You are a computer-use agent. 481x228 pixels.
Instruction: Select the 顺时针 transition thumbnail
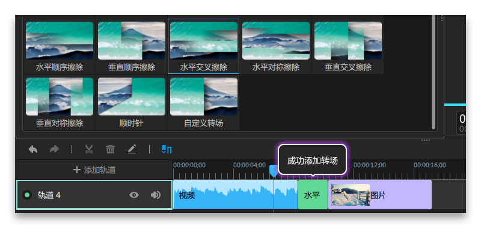(132, 96)
